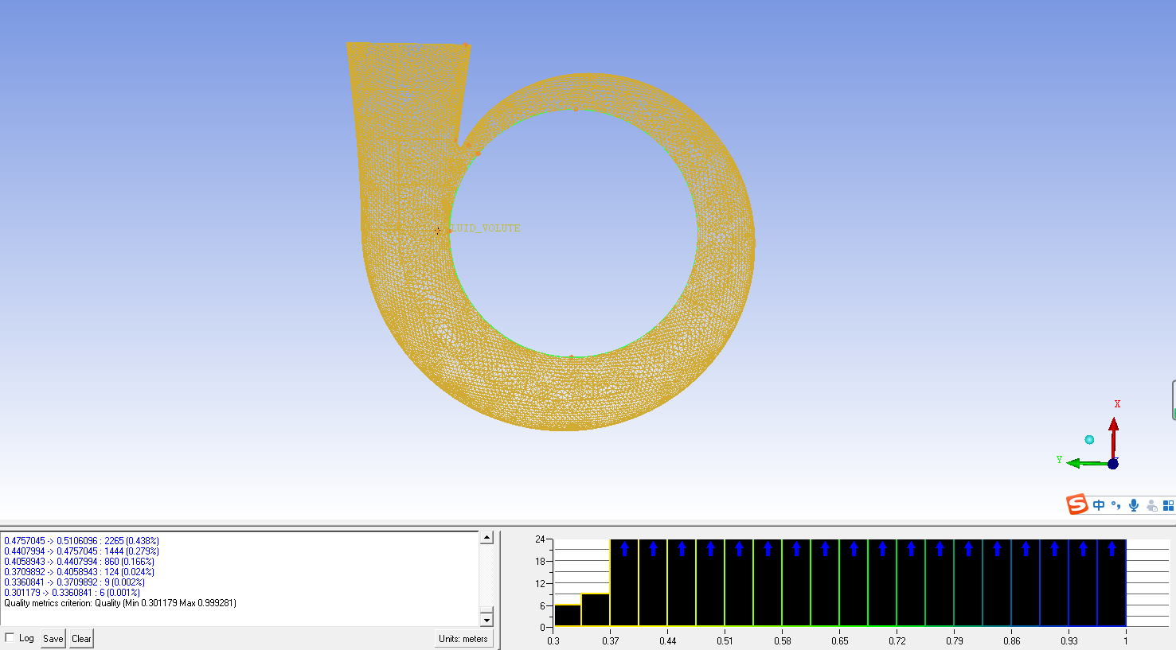Click the microphone voice input icon

(1133, 505)
